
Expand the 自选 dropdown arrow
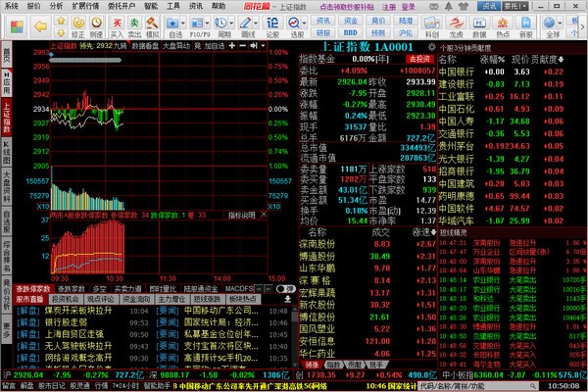coord(183,24)
